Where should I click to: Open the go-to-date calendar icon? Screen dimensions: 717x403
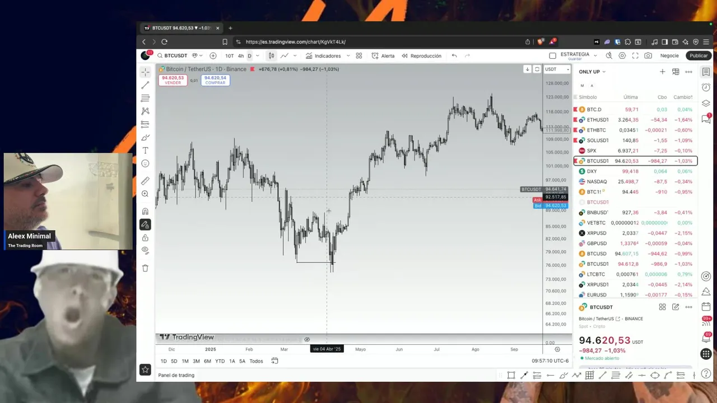tap(274, 361)
